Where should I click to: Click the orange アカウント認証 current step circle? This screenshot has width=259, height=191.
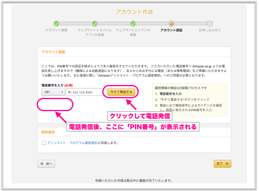coord(171,24)
